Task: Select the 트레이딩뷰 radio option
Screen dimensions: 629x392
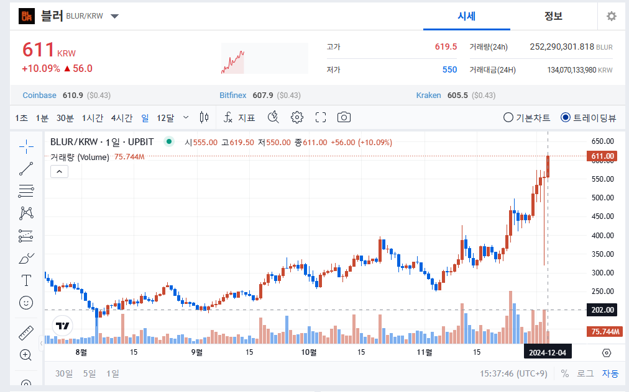Action: click(x=588, y=118)
